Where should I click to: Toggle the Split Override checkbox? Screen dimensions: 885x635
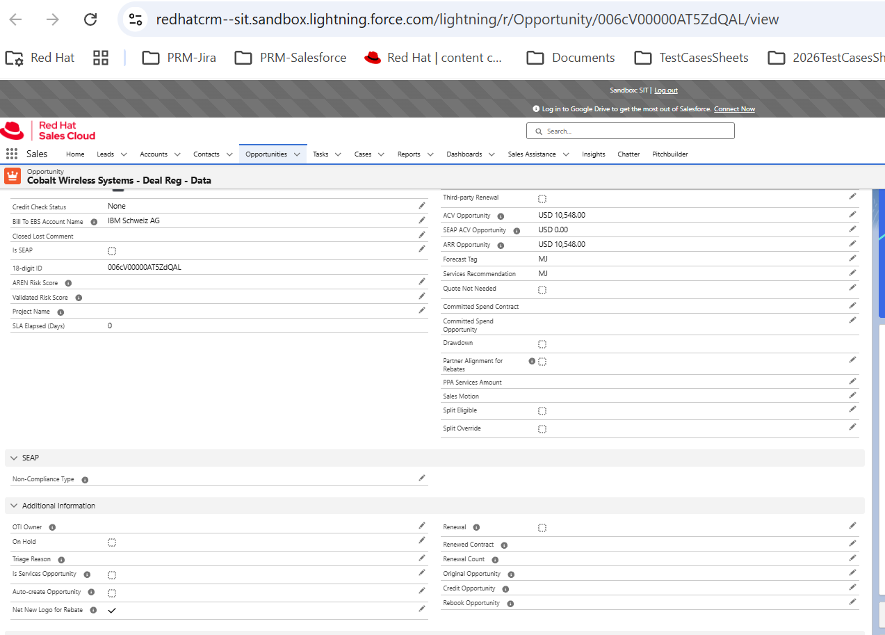click(x=542, y=429)
